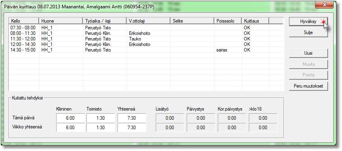
Task: Click the Työaika / laji column header
Action: click(104, 21)
